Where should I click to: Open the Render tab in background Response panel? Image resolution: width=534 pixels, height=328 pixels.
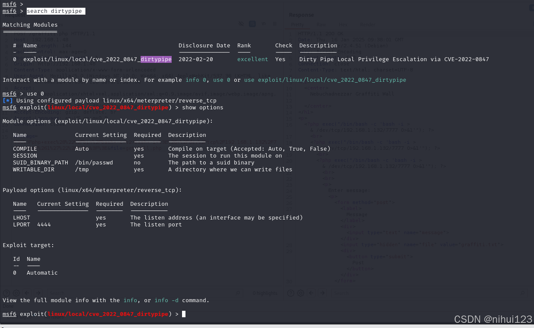[368, 25]
